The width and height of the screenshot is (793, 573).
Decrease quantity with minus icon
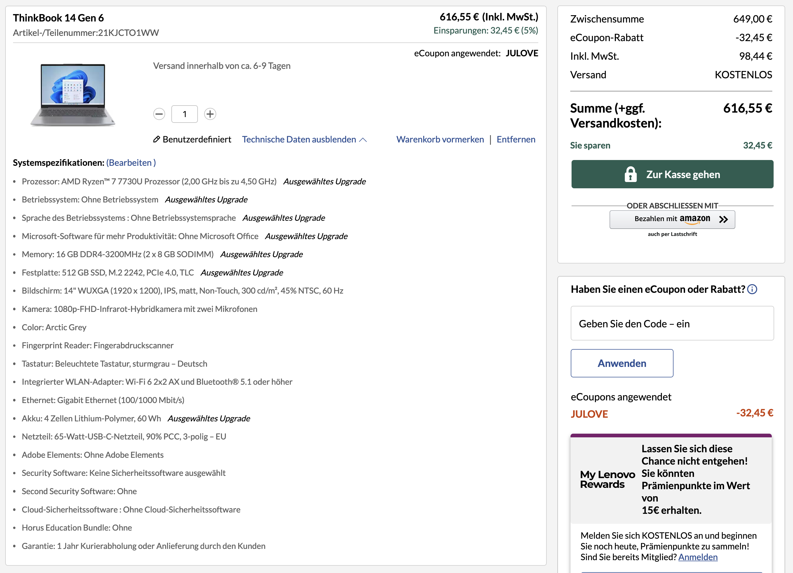(x=159, y=114)
